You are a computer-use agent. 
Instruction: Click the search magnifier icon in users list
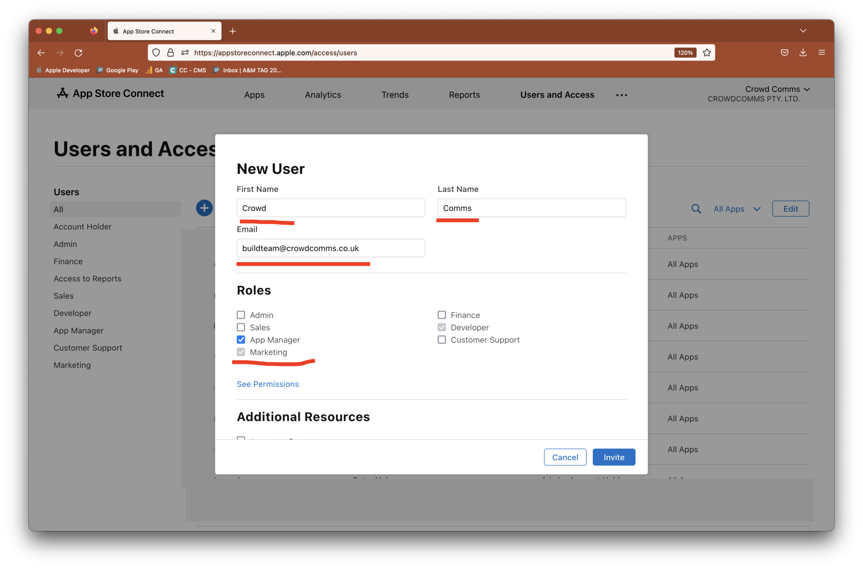point(696,209)
